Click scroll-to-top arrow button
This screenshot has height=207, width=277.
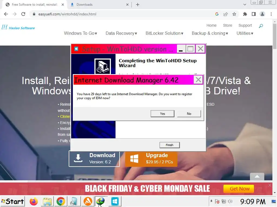pyautogui.click(x=257, y=177)
